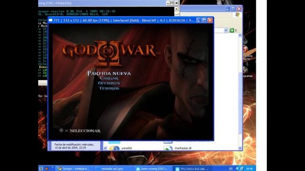The image size is (305, 171).
Task: Switch to emulador ps2 gow taskbar button
Action: tap(113, 169)
